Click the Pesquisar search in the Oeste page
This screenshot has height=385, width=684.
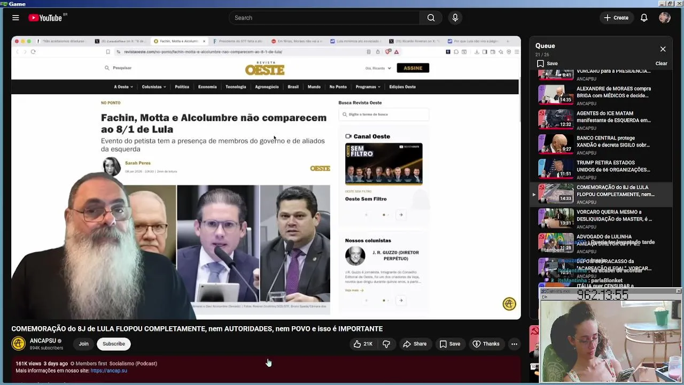pyautogui.click(x=118, y=68)
